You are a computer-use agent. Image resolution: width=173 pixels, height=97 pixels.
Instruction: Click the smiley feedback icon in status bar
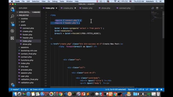157,89
